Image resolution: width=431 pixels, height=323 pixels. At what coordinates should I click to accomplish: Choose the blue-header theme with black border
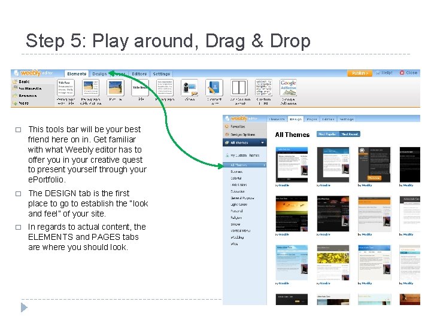(292, 165)
